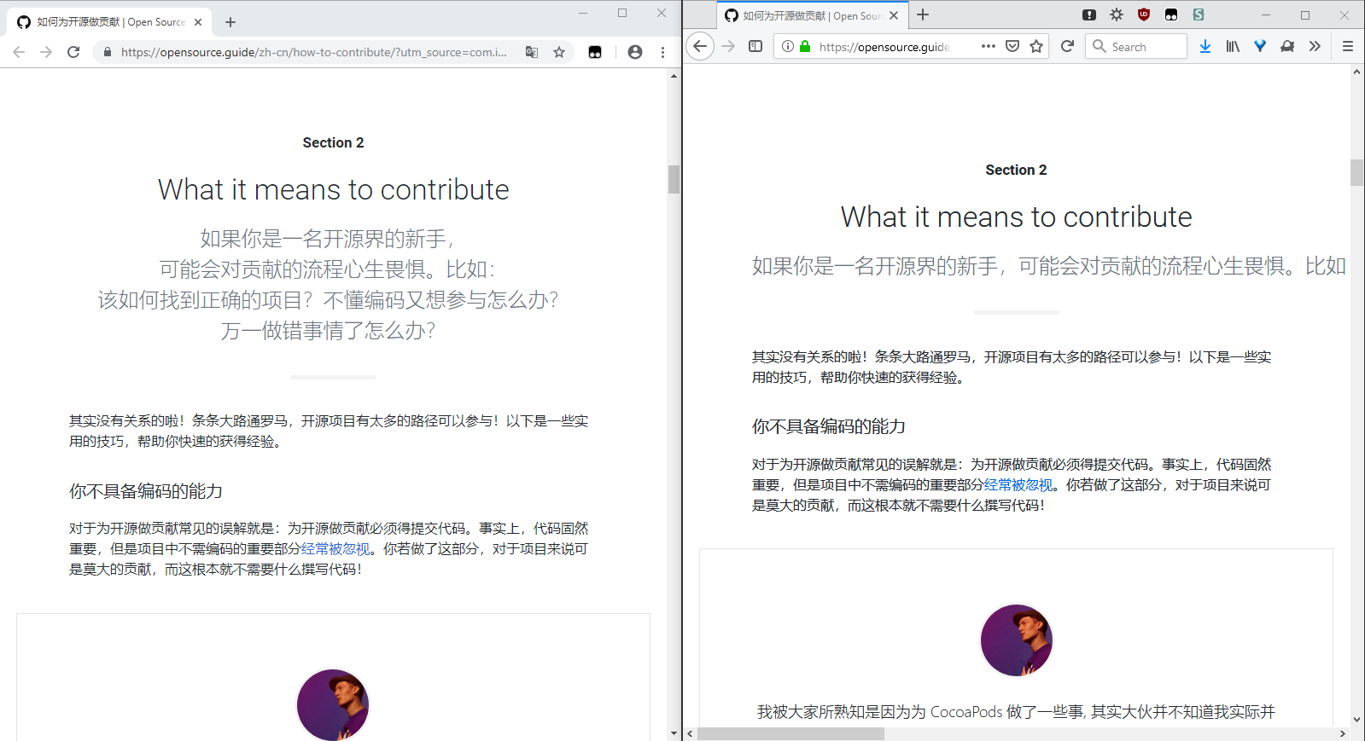Click 经常被忽视 link in the Chrome page
Viewport: 1365px width, 741px height.
(335, 549)
